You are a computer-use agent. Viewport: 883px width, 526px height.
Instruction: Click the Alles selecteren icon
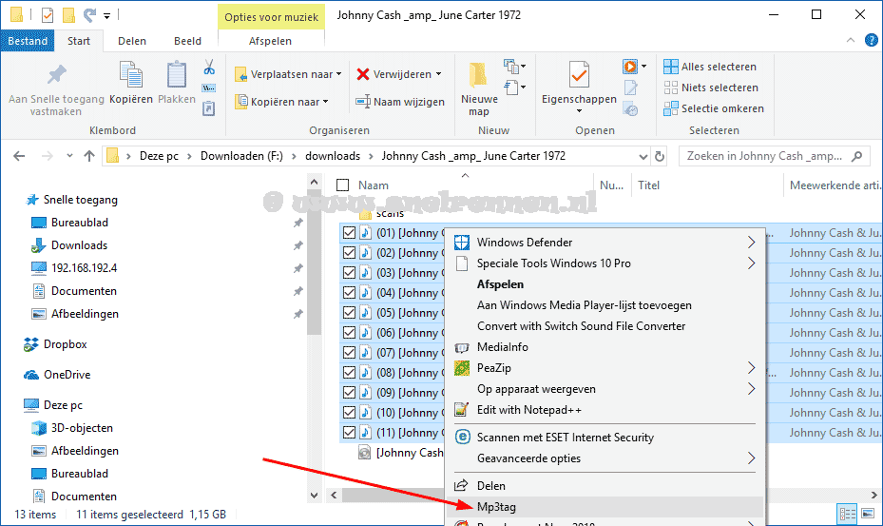671,67
